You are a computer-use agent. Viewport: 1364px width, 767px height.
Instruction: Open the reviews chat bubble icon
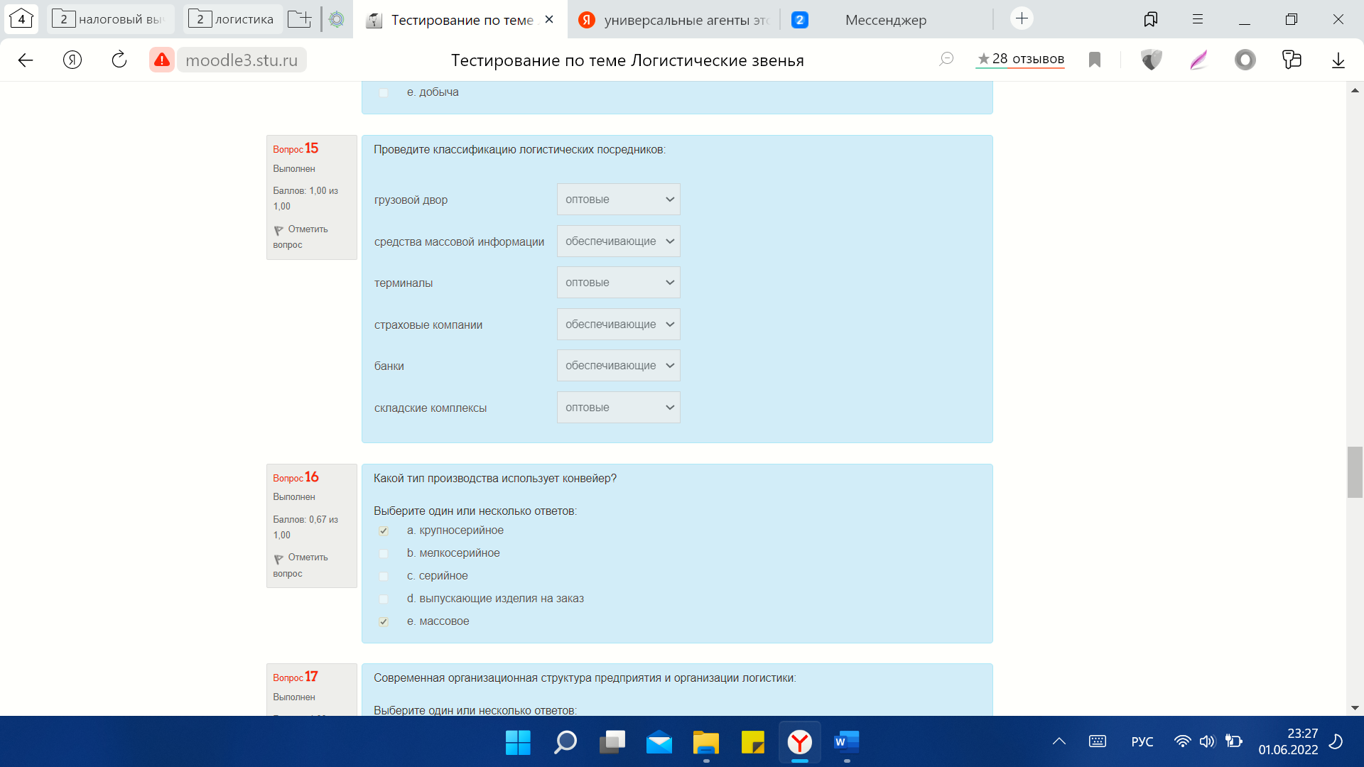coord(946,60)
